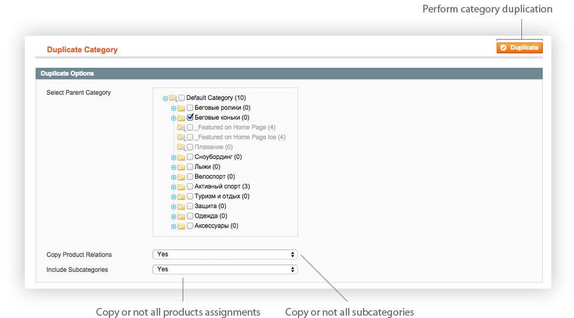Collapse the Default Category tree node
Image resolution: width=574 pixels, height=318 pixels.
pyautogui.click(x=166, y=98)
